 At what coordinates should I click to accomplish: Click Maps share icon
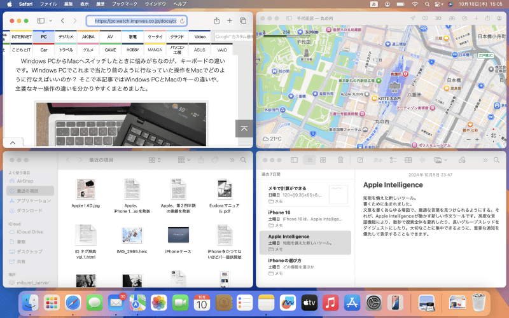487,18
